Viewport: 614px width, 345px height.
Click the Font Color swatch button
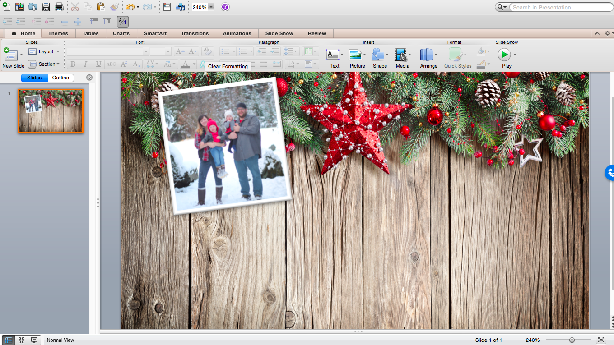click(185, 64)
